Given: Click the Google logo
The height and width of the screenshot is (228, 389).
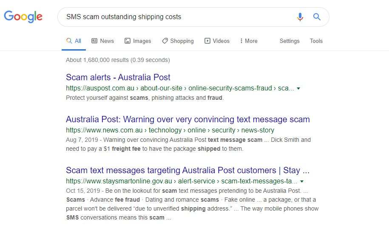Looking at the screenshot, I should click(23, 17).
